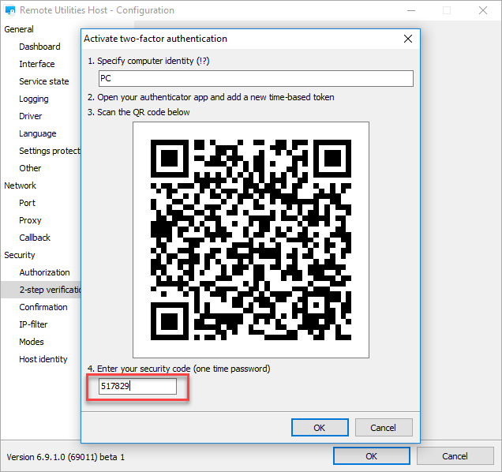Open Service state settings
502x472 pixels.
pyautogui.click(x=44, y=81)
